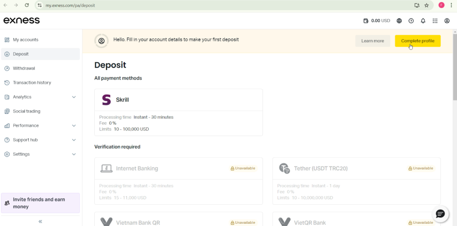This screenshot has width=457, height=226.
Task: Go to Withdrawal in sidebar
Action: click(x=41, y=68)
